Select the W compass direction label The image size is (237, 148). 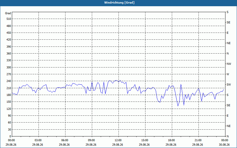(x=228, y=74)
